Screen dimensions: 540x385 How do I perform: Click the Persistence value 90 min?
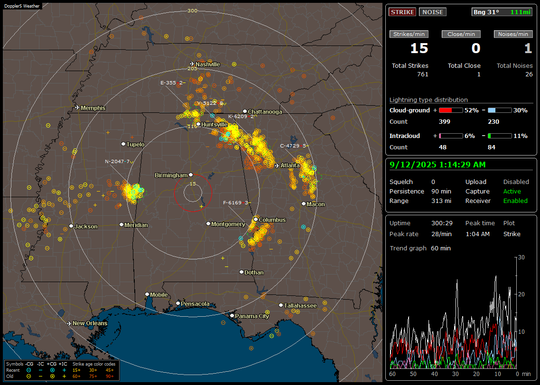point(441,191)
